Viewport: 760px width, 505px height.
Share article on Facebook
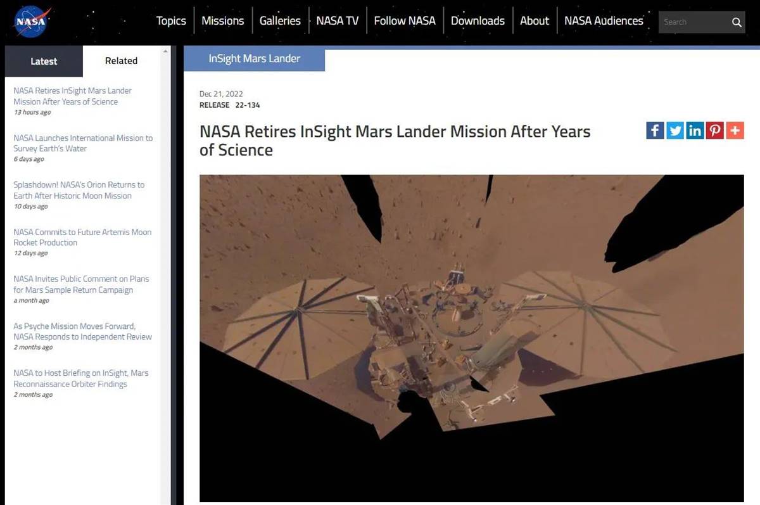655,131
